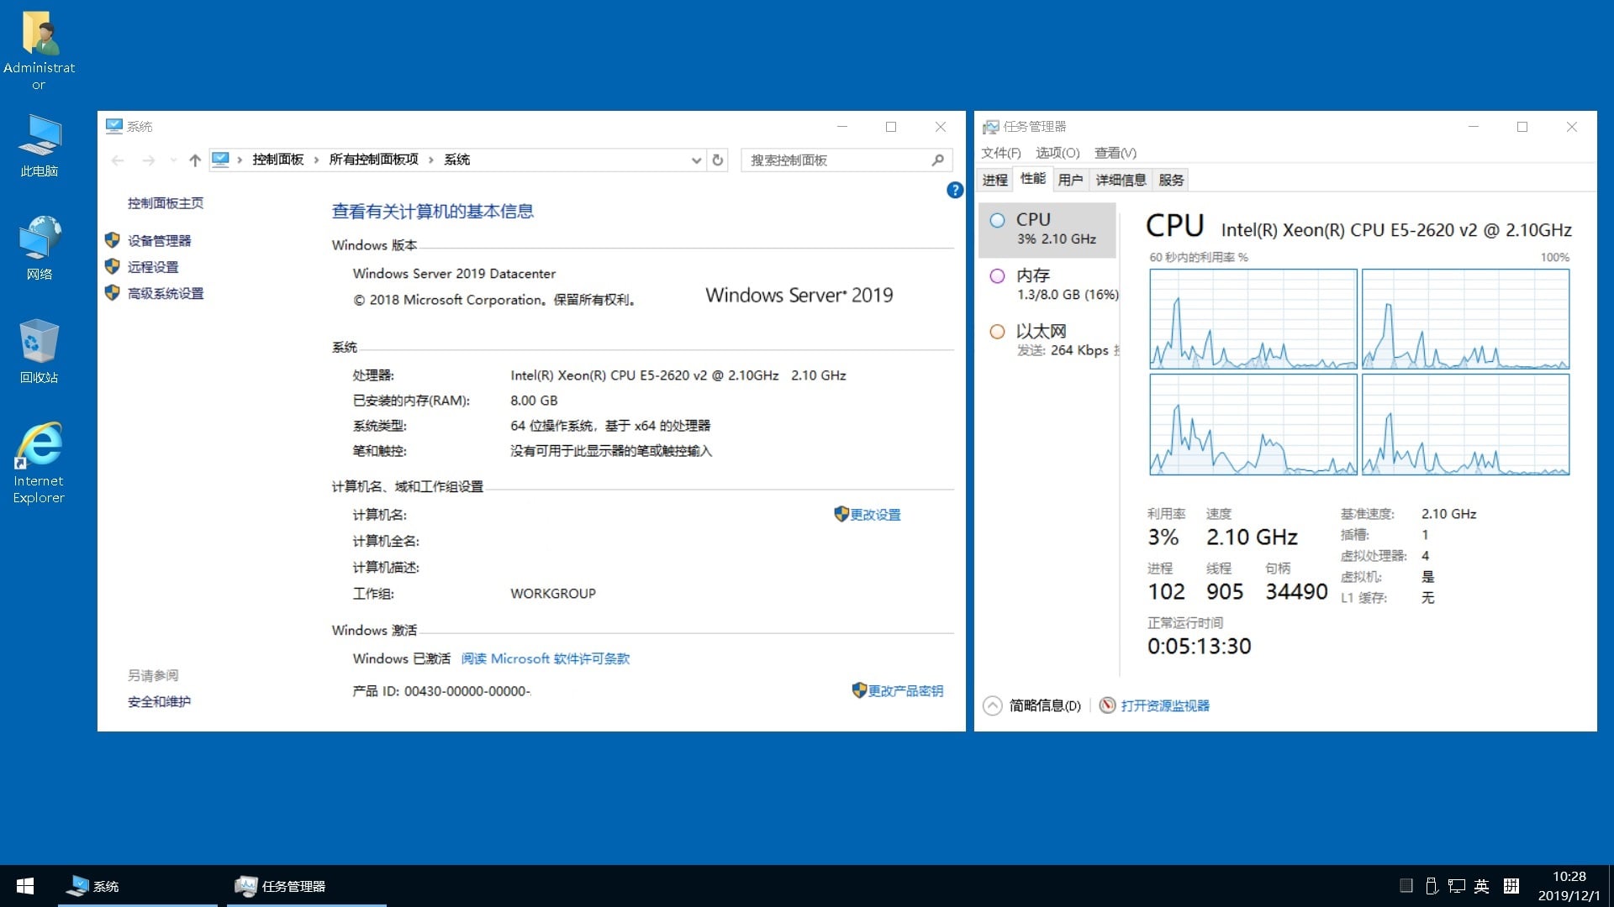Click the 任务管理器 window title icon

pyautogui.click(x=991, y=126)
